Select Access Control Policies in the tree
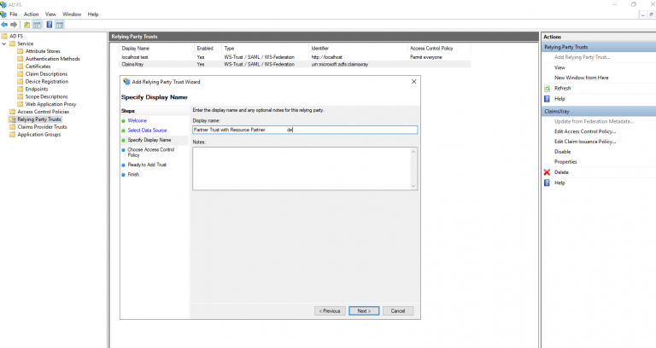The height and width of the screenshot is (348, 656). (43, 112)
